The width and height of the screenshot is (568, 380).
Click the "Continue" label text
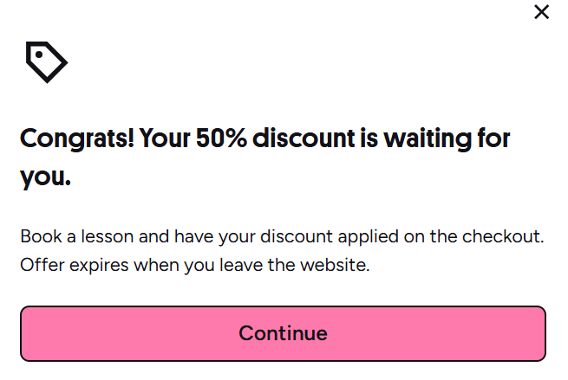click(x=283, y=333)
